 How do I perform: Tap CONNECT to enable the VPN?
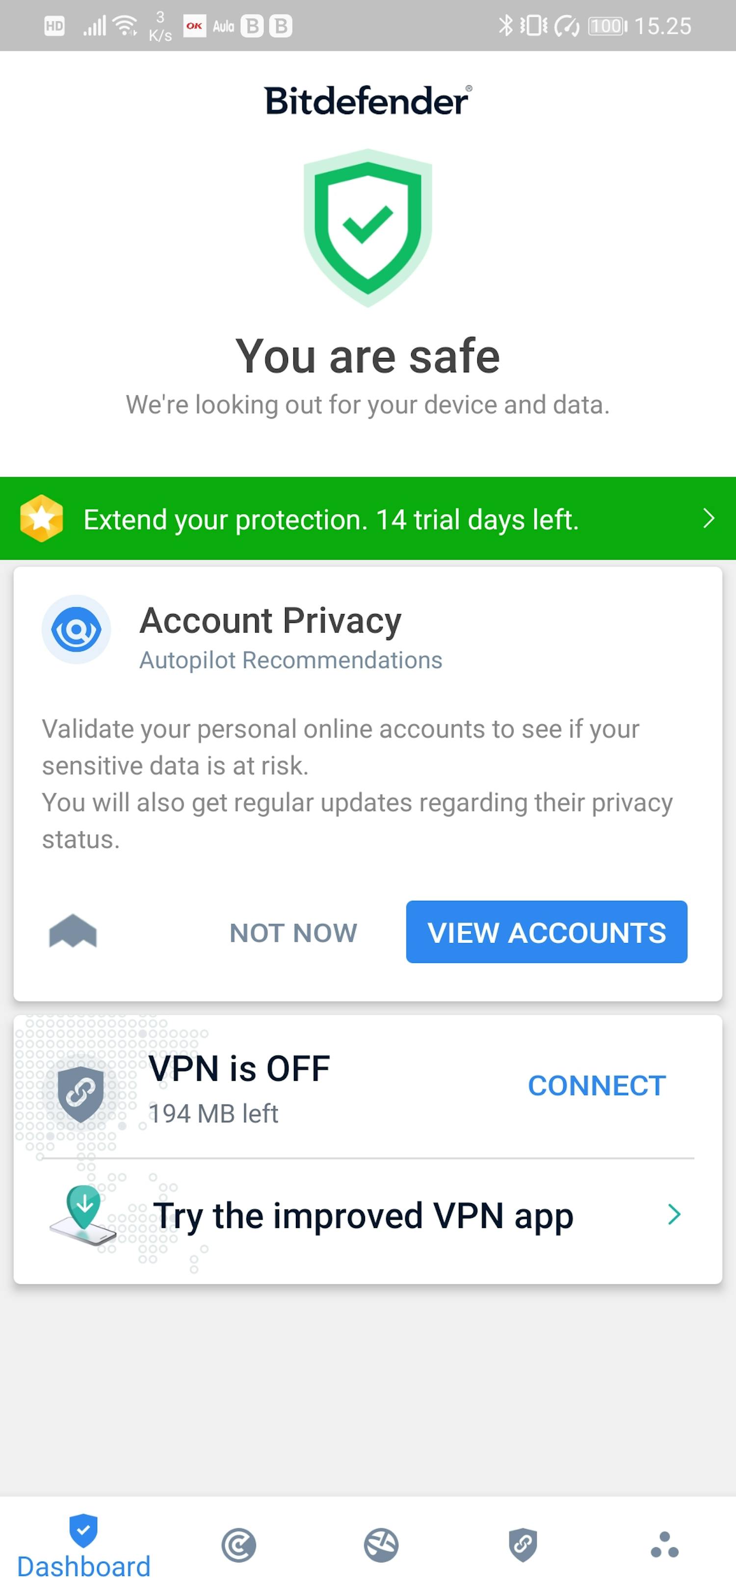point(596,1085)
